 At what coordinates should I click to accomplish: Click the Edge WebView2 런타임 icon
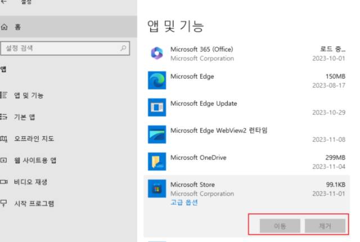pos(156,134)
